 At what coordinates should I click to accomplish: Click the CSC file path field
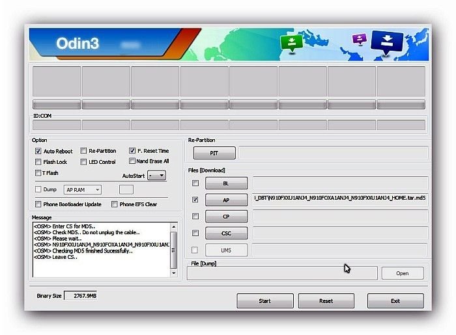(340, 233)
